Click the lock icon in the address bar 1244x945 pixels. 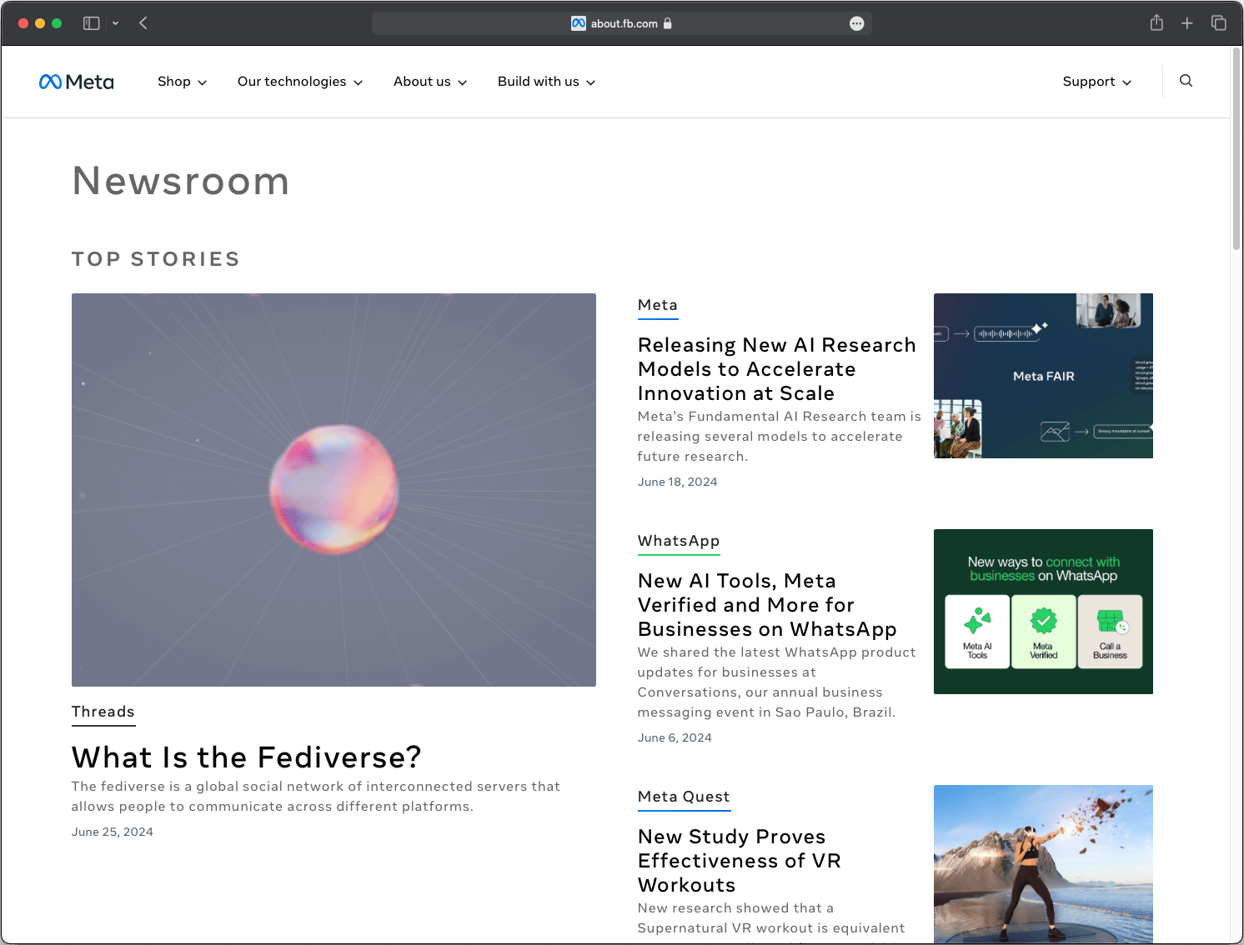click(x=667, y=23)
